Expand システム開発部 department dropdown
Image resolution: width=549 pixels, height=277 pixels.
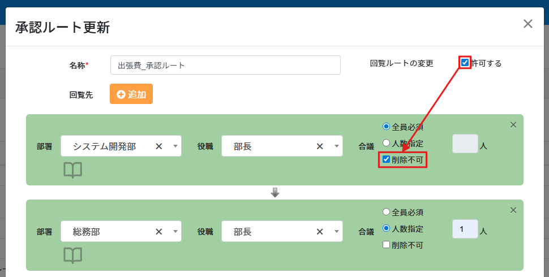point(175,146)
